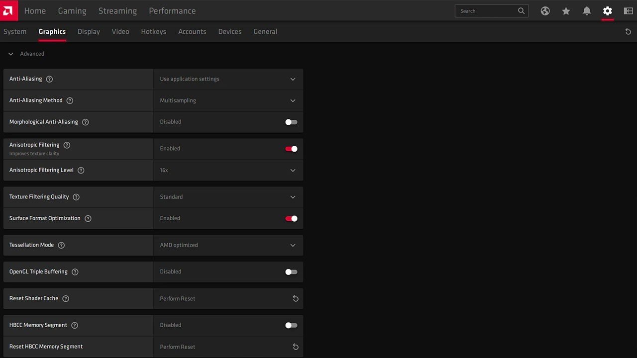Enable Morphological Anti-Aliasing toggle

(x=291, y=122)
